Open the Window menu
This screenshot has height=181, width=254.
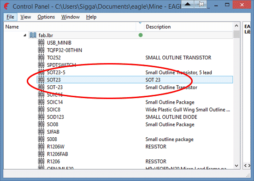pyautogui.click(x=71, y=17)
